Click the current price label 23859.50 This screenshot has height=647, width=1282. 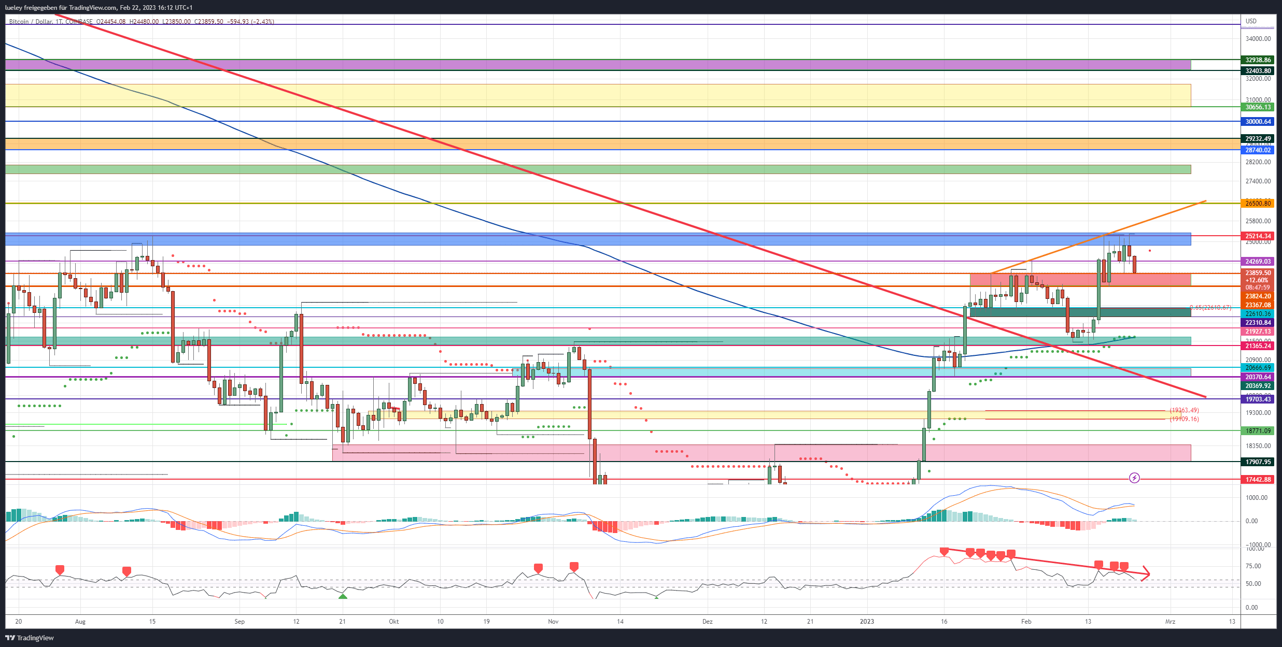click(x=1258, y=273)
